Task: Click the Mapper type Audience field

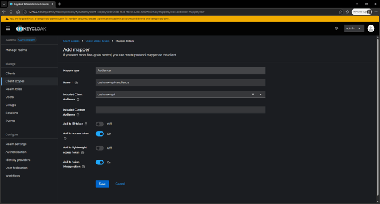Action: pos(180,71)
